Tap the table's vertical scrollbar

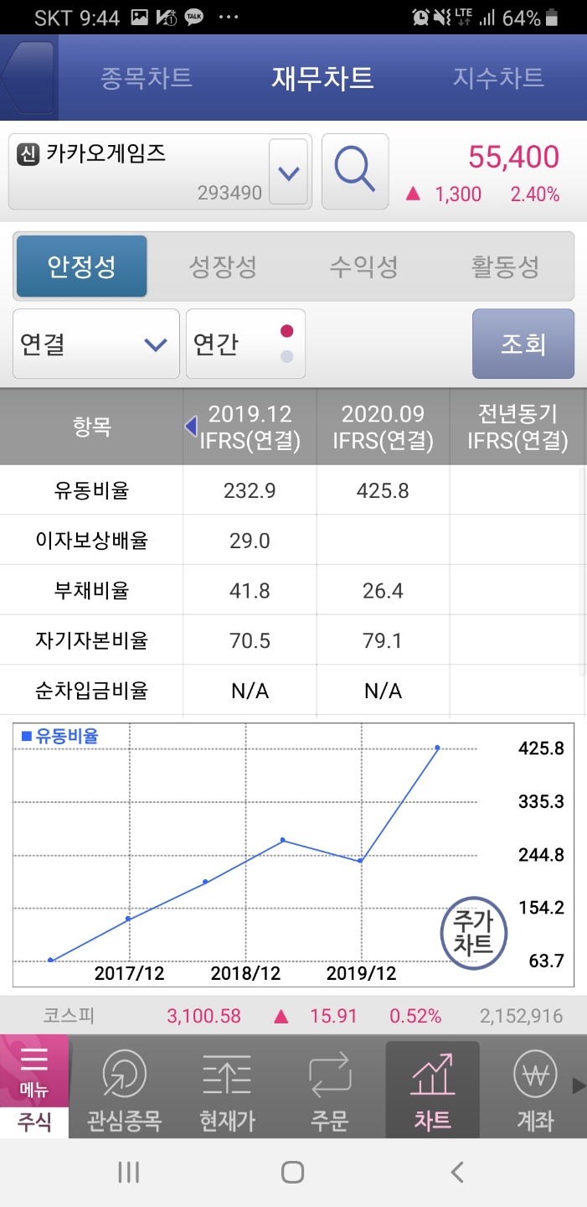pyautogui.click(x=583, y=570)
